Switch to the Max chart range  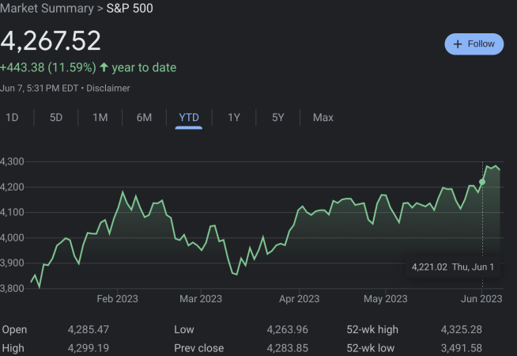point(323,117)
